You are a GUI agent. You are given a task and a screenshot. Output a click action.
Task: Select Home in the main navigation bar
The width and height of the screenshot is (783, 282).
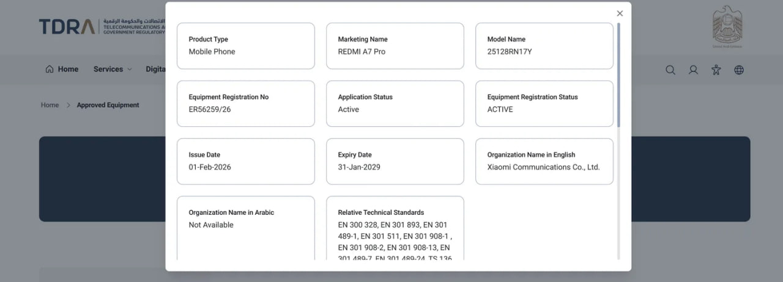62,70
